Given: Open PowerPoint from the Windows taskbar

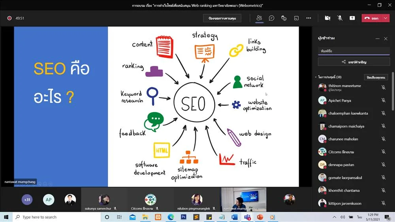Looking at the screenshot, I should point(260,217).
